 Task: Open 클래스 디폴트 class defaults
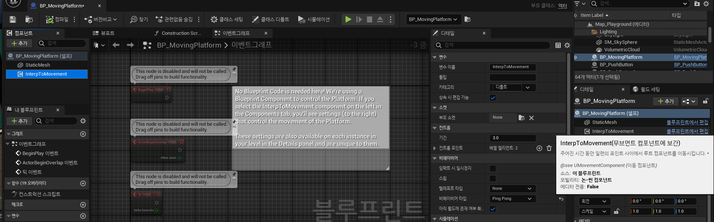click(270, 19)
